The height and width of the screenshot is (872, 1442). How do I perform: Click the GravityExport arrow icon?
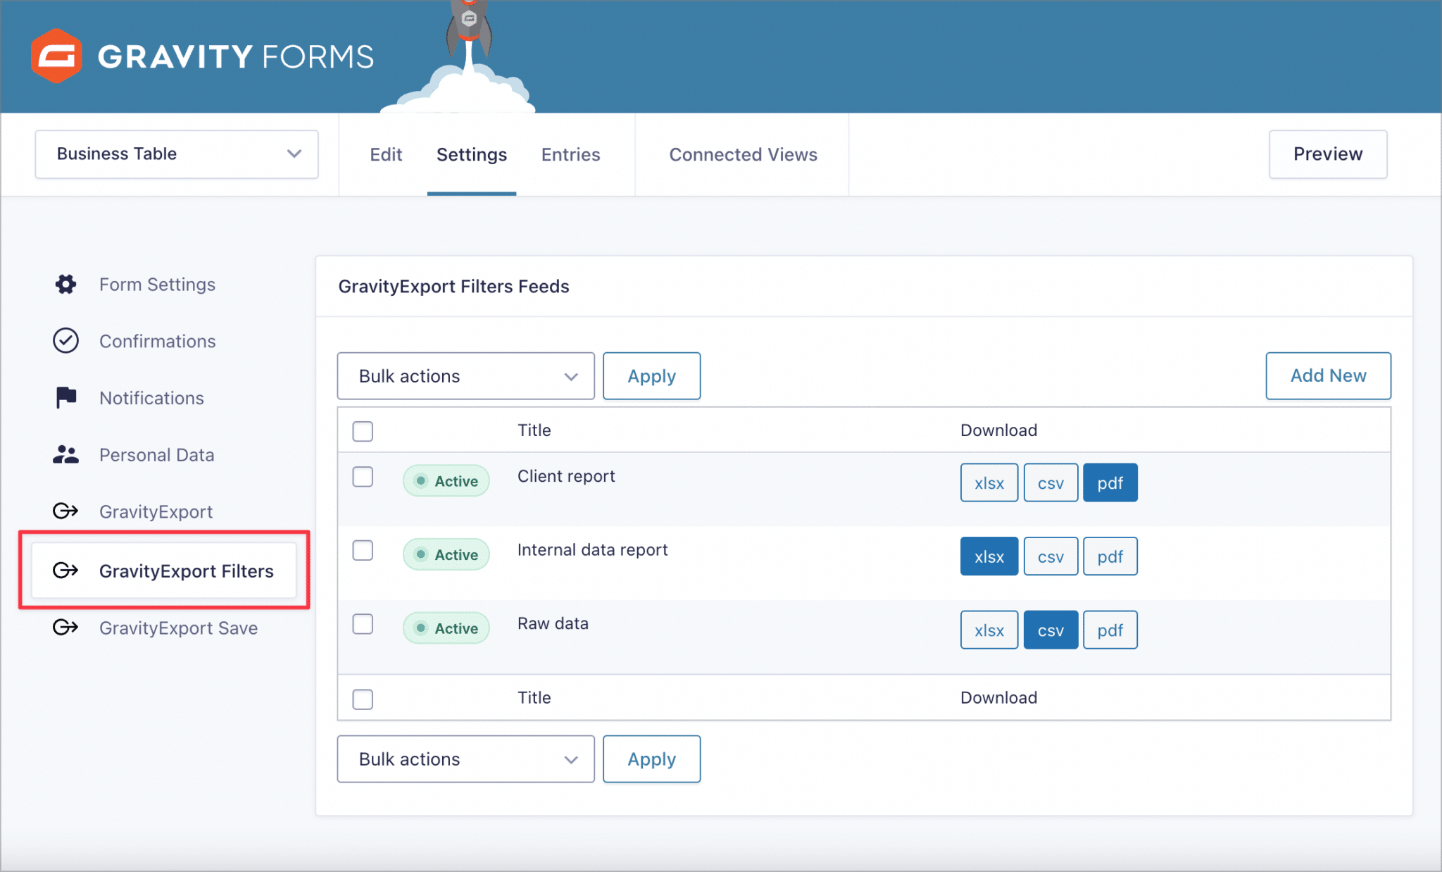(x=65, y=511)
